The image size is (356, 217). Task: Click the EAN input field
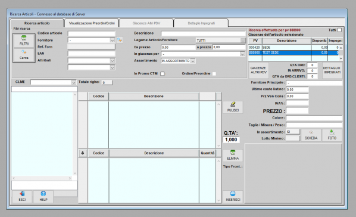tap(92, 54)
